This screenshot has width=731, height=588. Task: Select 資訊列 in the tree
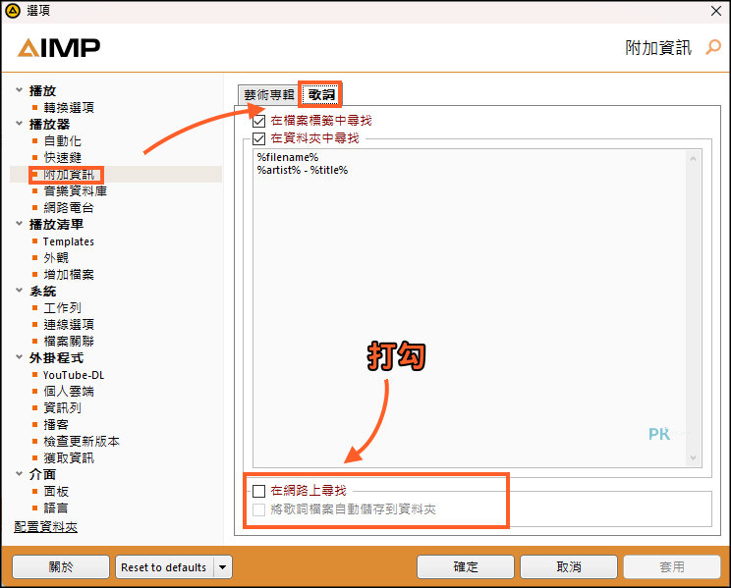coord(63,408)
